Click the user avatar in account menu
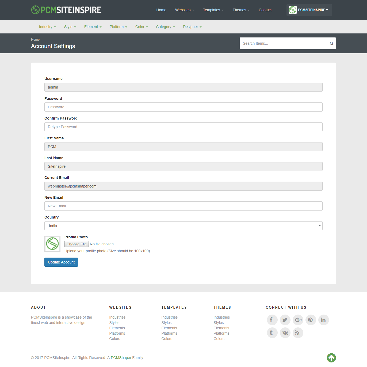The width and height of the screenshot is (367, 367). [x=292, y=10]
